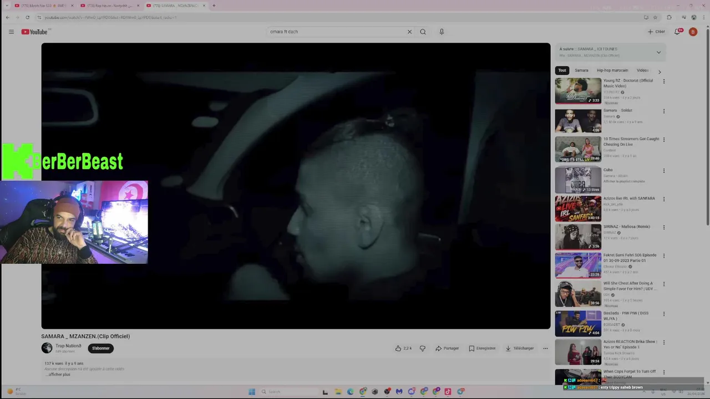Open options for Azizos REACTION video
710x399 pixels.
click(x=663, y=342)
